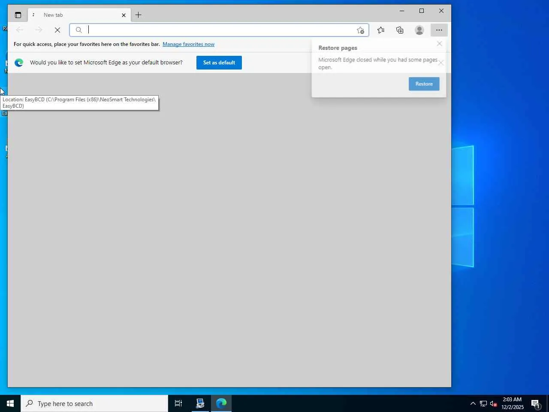Open the profile account menu
549x412 pixels.
pyautogui.click(x=419, y=30)
